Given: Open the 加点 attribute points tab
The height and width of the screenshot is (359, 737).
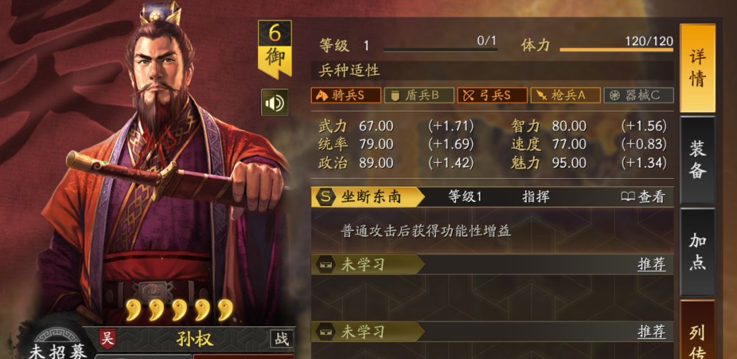Looking at the screenshot, I should click(x=697, y=252).
